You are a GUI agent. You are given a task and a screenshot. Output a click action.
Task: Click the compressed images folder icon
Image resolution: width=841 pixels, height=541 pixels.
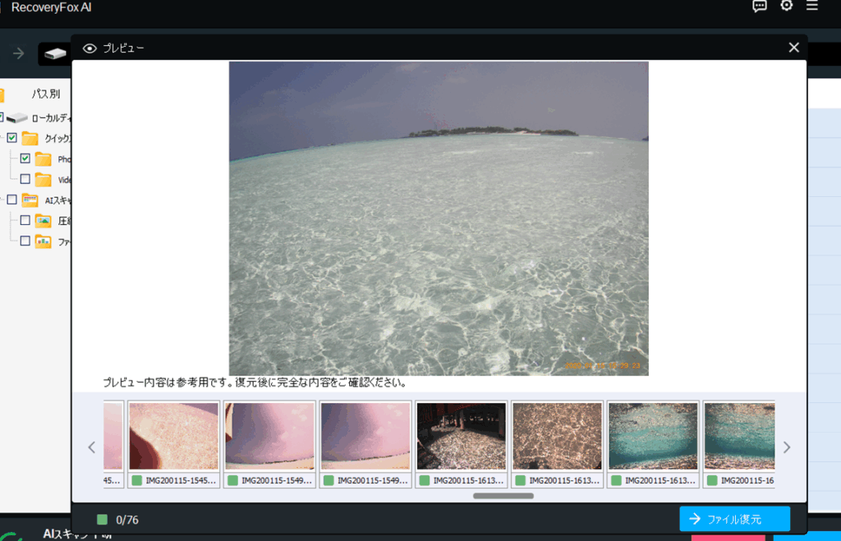44,220
